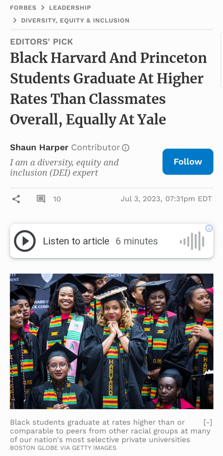
Task: Collapse the photo caption with the [-] toggle
Action: (208, 422)
